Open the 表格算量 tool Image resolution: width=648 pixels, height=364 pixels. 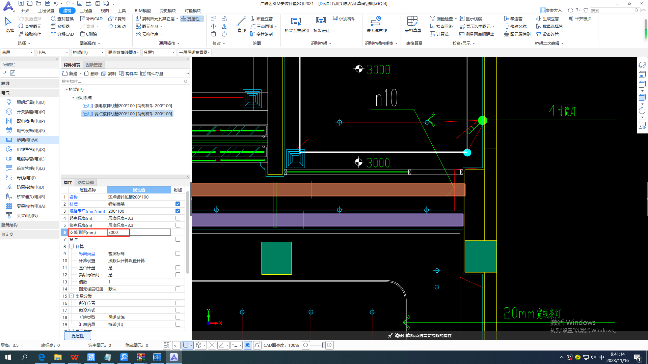click(413, 24)
